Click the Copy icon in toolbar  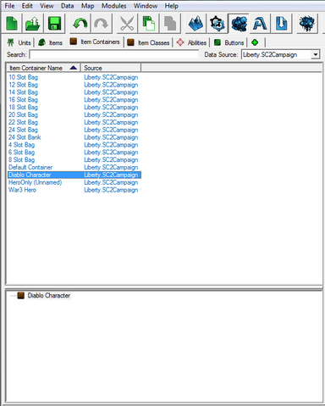(148, 24)
